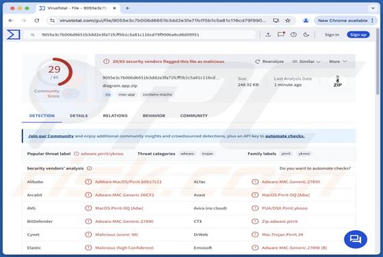Click the yknoo family label tag
Screen dimensions: 383x257
[304, 154]
